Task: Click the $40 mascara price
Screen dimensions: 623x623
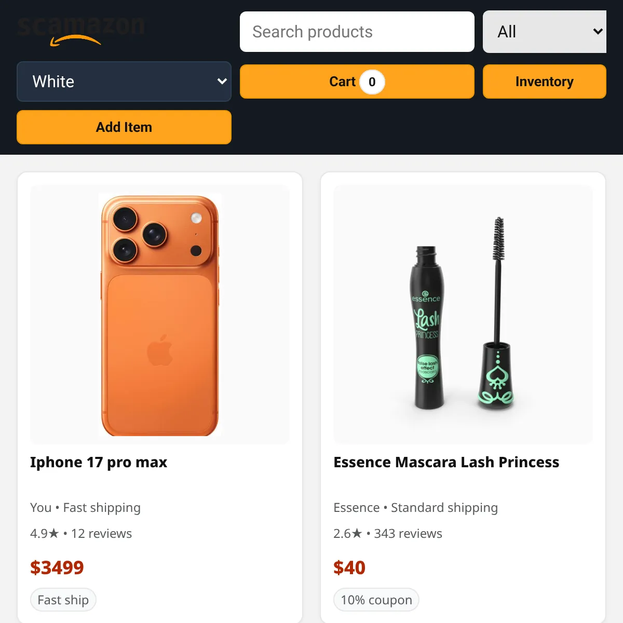Action: (x=349, y=567)
